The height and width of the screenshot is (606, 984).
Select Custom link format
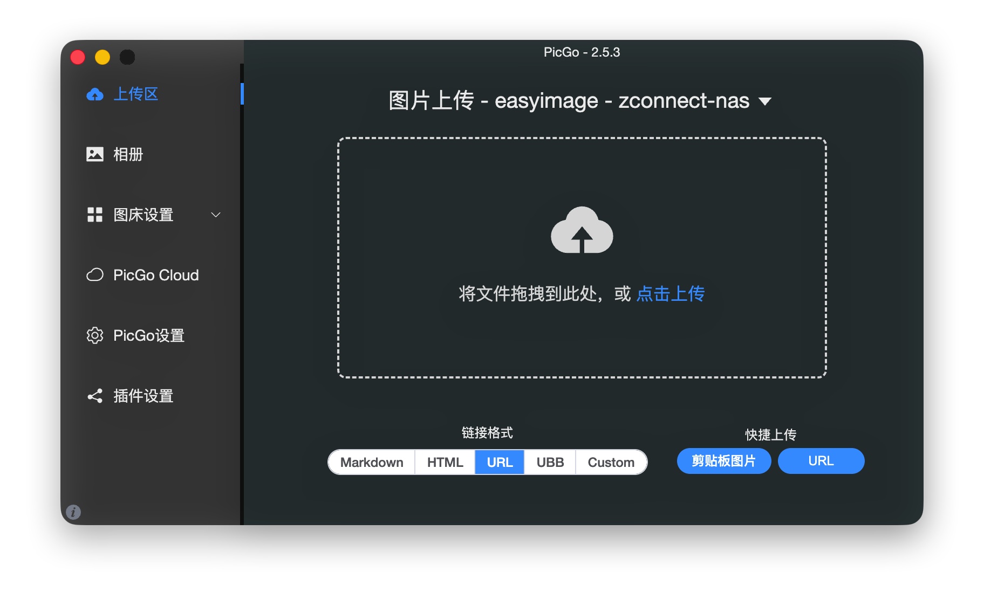pos(611,462)
